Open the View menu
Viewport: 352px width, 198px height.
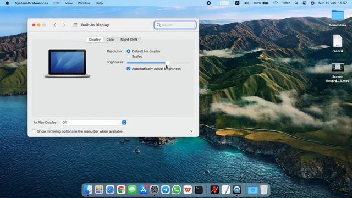(x=69, y=3)
